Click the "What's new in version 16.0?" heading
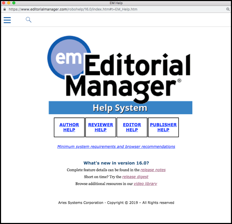Screen dimensions: 232x224 pyautogui.click(x=116, y=163)
